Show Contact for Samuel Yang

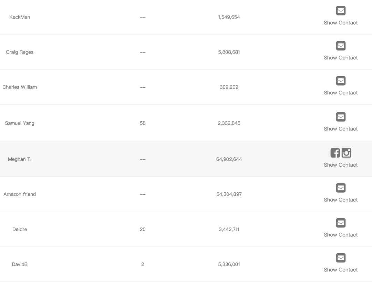click(341, 129)
